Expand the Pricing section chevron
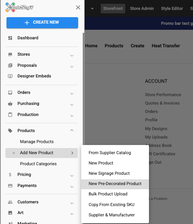This screenshot has height=224, width=193. (72, 176)
